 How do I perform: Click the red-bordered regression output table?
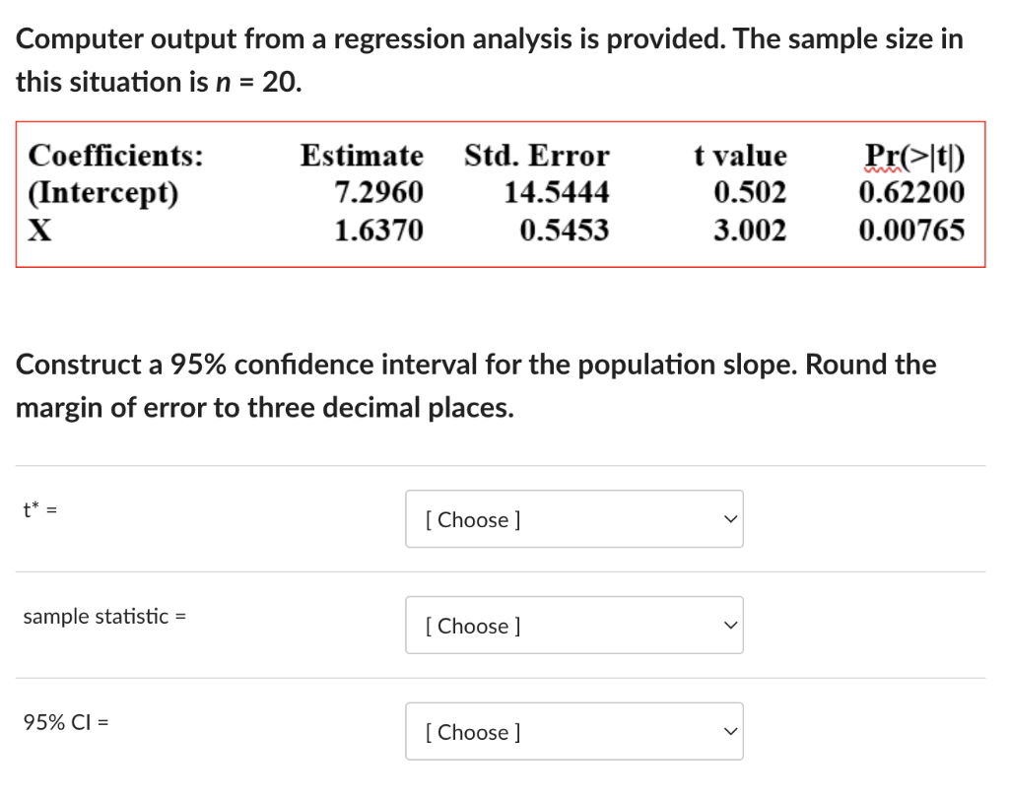(502, 194)
